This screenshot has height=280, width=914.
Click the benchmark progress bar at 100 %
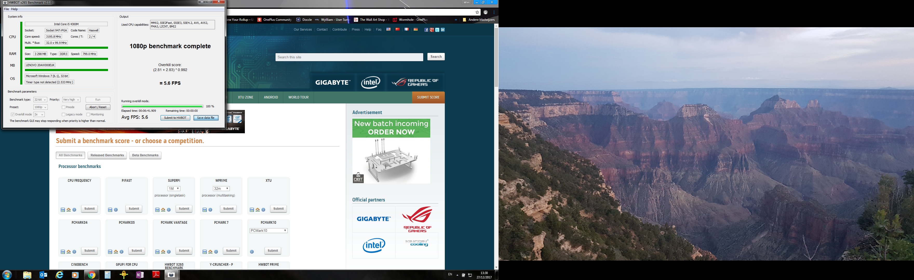click(x=162, y=106)
